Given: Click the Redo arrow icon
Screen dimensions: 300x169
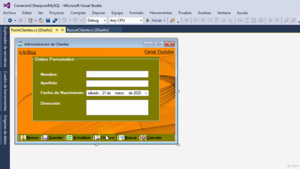Looking at the screenshot, I should [75, 20].
